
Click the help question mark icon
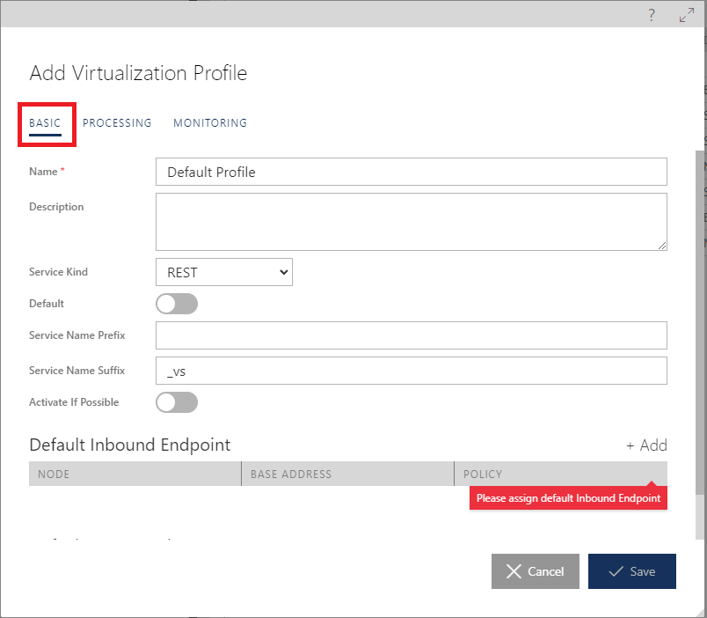(652, 15)
